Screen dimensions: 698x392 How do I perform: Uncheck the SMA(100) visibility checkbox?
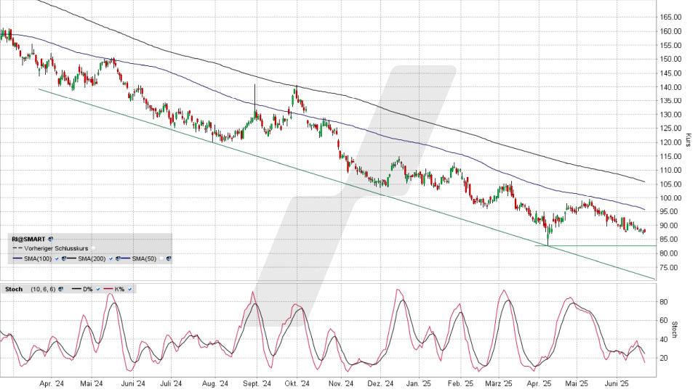(x=57, y=258)
